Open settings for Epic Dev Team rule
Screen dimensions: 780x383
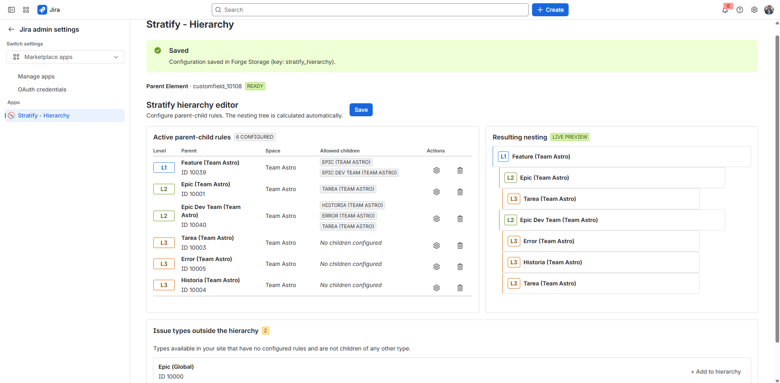click(x=437, y=219)
